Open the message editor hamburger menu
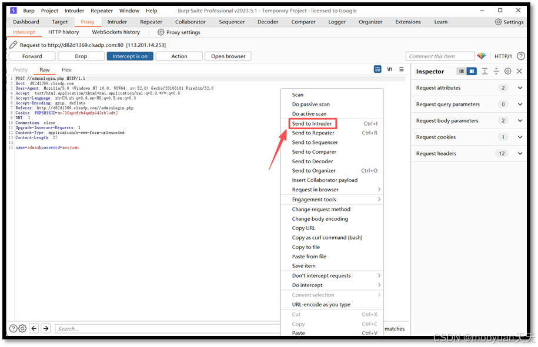 pyautogui.click(x=402, y=69)
